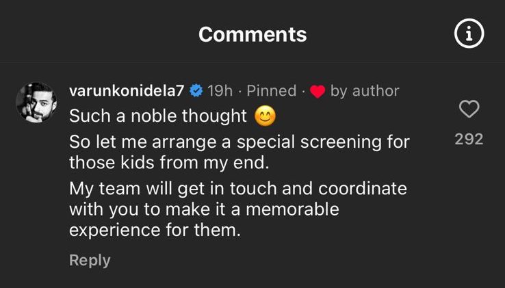The width and height of the screenshot is (505, 288).
Task: Click the red heart by author icon
Action: [317, 92]
